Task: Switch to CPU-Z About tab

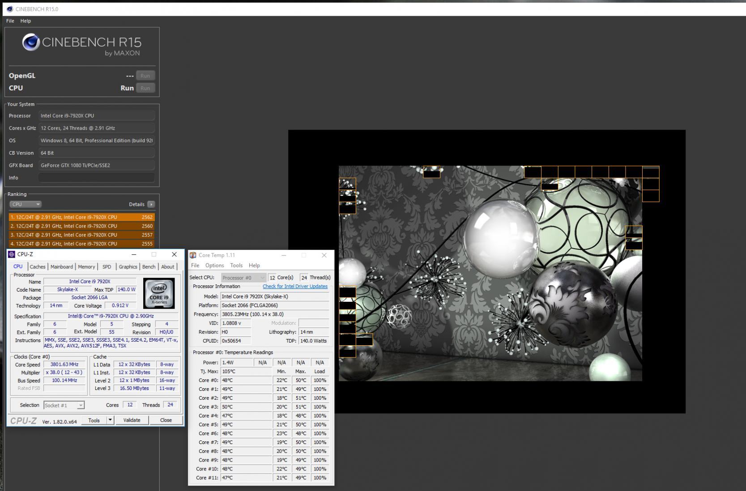Action: tap(168, 267)
